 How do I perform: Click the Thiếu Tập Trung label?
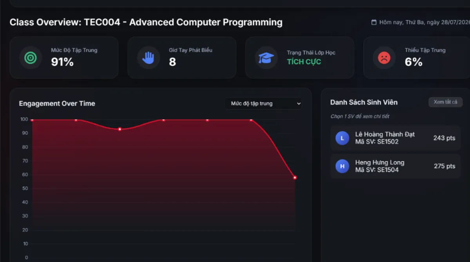pos(425,50)
